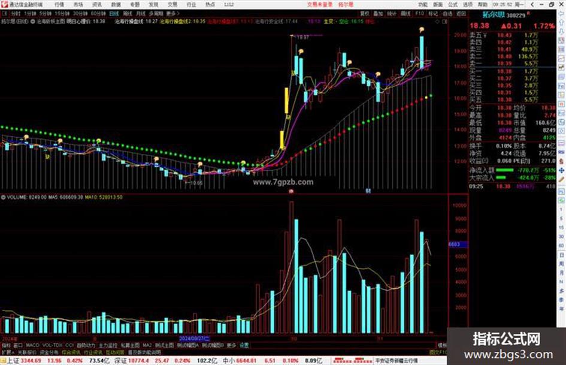The image size is (566, 365).
Task: Switch to the 15分钟 period tab
Action: (x=62, y=14)
